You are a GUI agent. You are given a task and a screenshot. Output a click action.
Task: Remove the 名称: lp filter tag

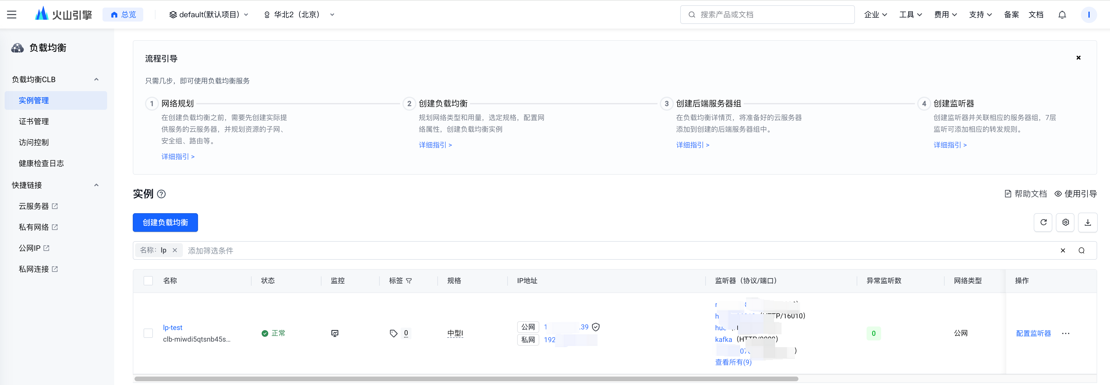point(175,250)
